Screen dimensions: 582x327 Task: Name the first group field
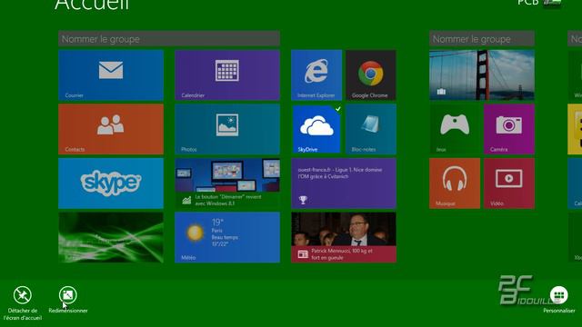(169, 38)
